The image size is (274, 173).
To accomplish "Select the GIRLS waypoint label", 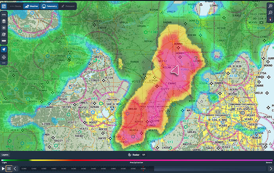I will click(17, 41).
